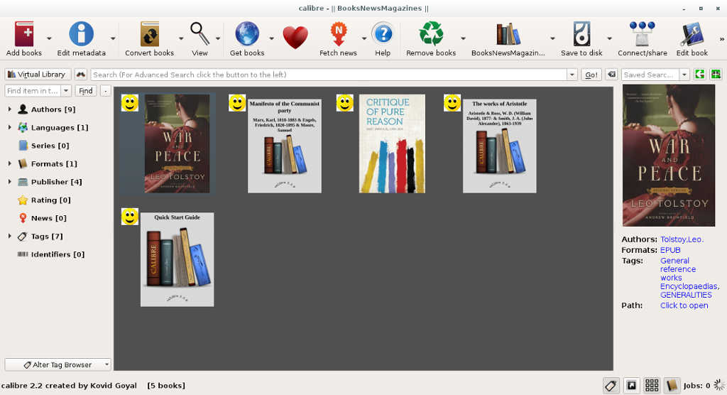This screenshot has width=727, height=395.
Task: Click the Convert books icon
Action: coord(149,35)
